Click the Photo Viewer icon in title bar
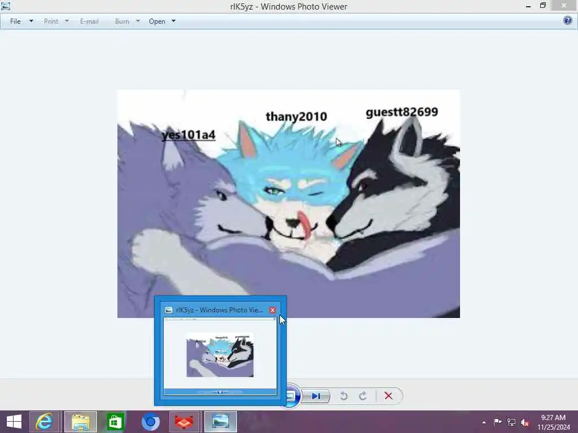578x433 pixels. click(x=5, y=6)
